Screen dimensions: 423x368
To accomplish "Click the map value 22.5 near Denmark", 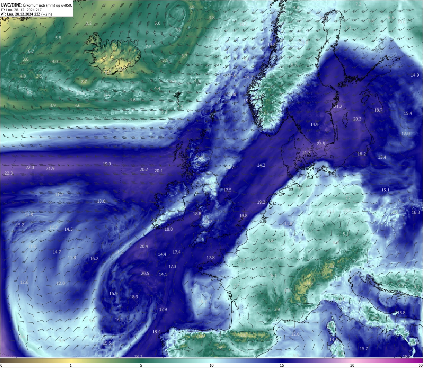I will [x=321, y=144].
